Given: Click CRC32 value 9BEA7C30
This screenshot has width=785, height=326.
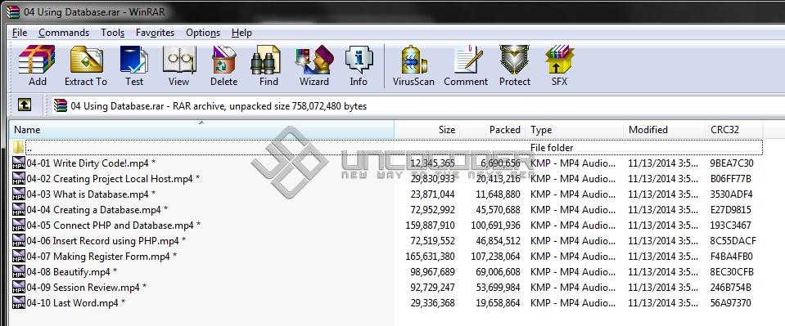Looking at the screenshot, I should pos(732,163).
